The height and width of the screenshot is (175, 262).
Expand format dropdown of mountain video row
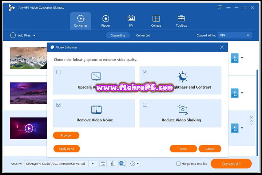pos(242,58)
